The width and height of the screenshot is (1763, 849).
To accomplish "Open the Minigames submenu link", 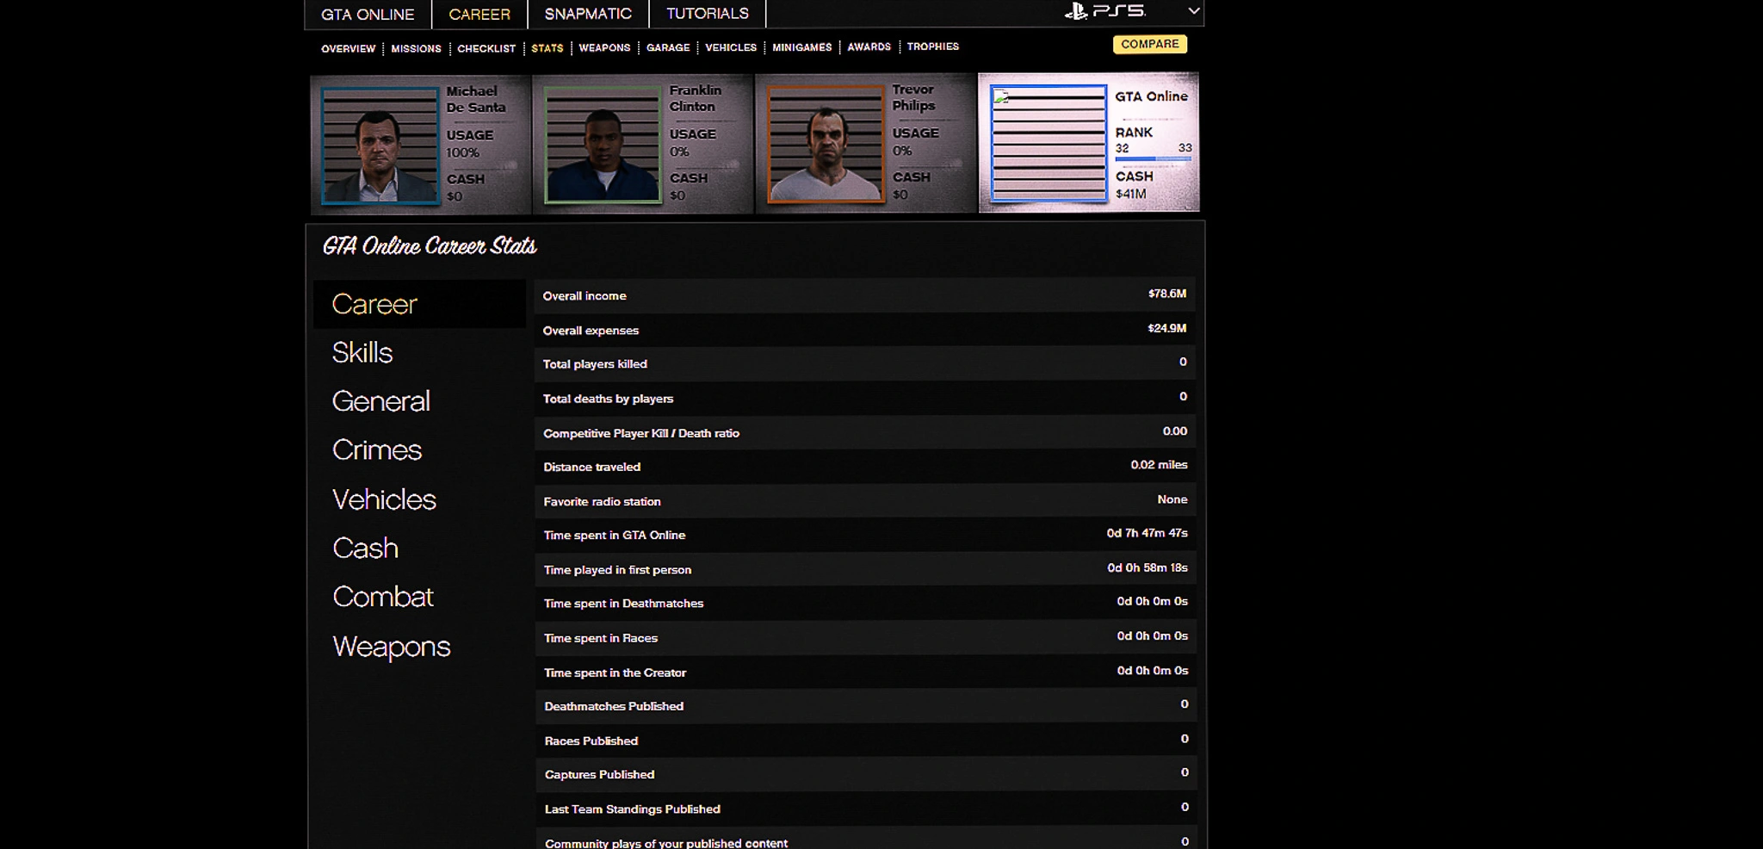I will (x=801, y=48).
